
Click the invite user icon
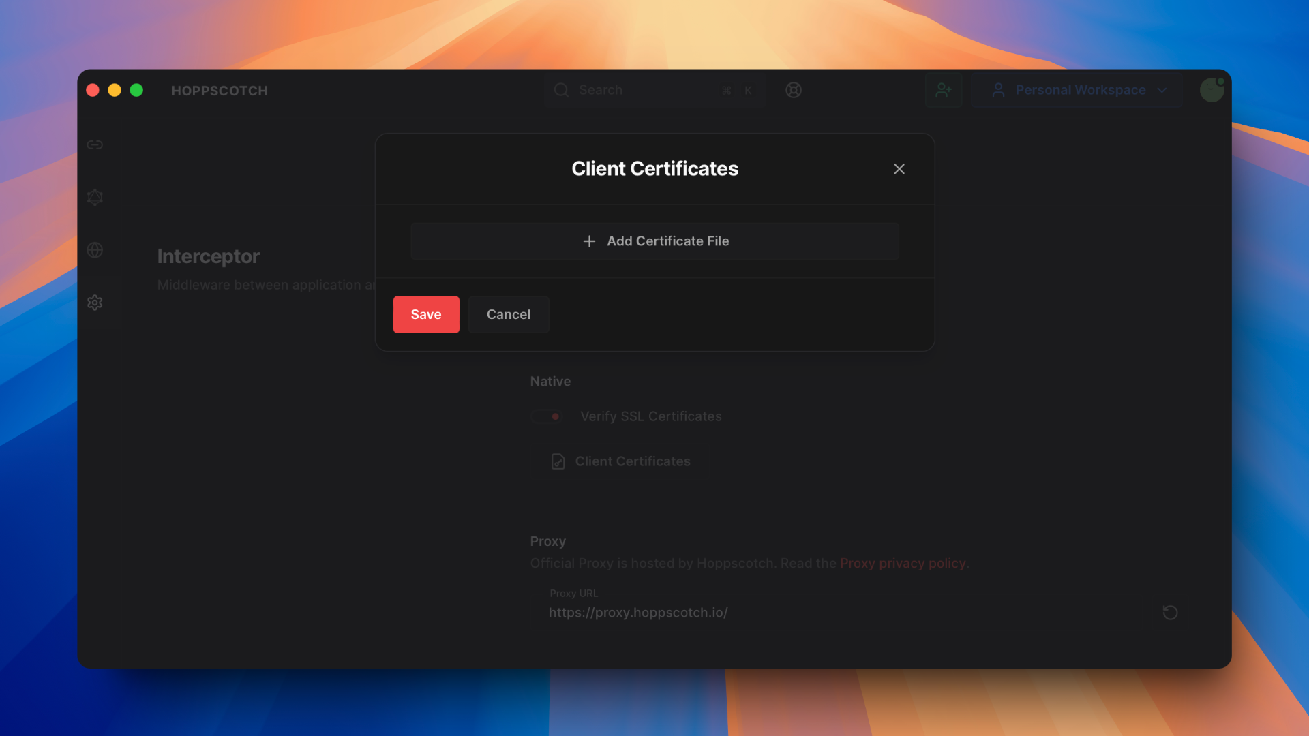[944, 89]
